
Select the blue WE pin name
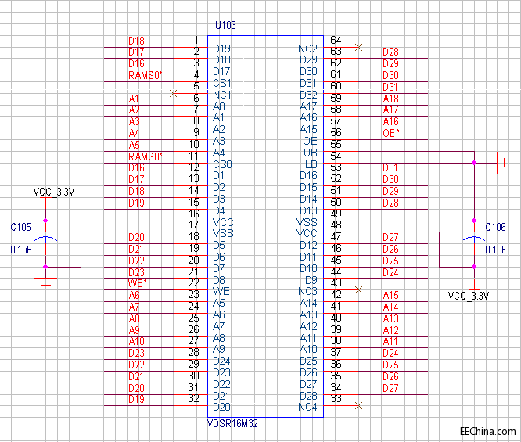[221, 292]
